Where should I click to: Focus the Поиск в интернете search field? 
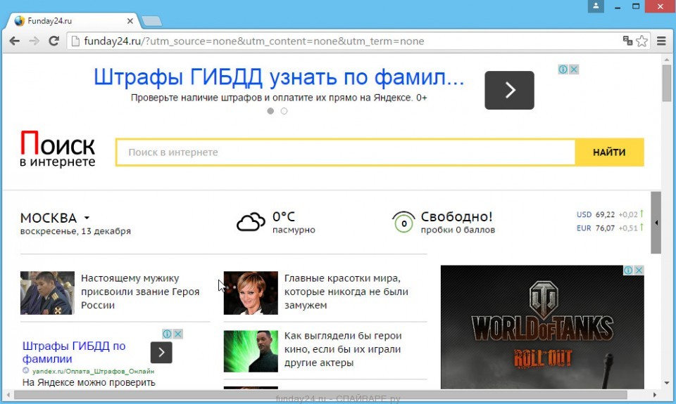click(345, 152)
